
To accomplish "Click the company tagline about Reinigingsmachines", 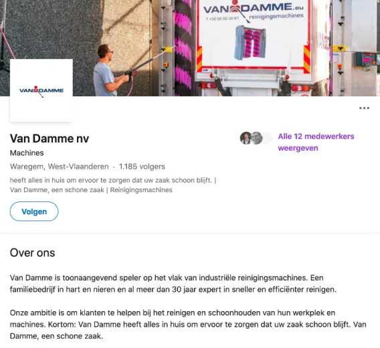I will coord(113,185).
